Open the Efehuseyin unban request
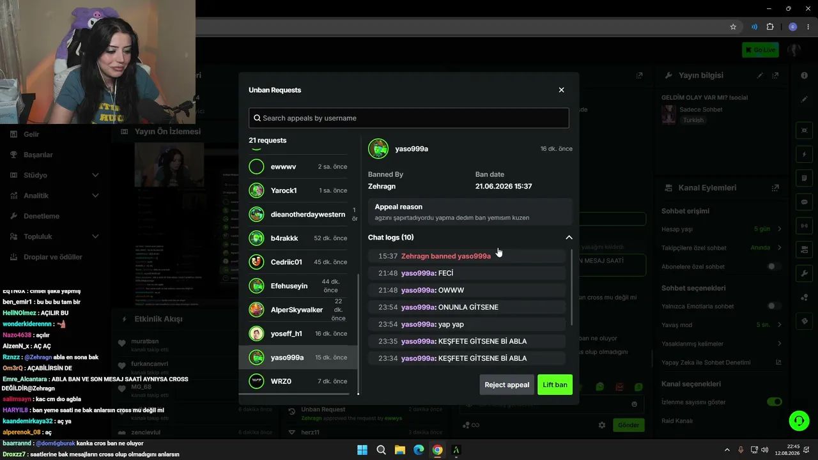Screen dimensions: 818x460 coord(299,286)
